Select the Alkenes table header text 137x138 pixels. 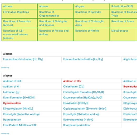(x=8, y=76)
